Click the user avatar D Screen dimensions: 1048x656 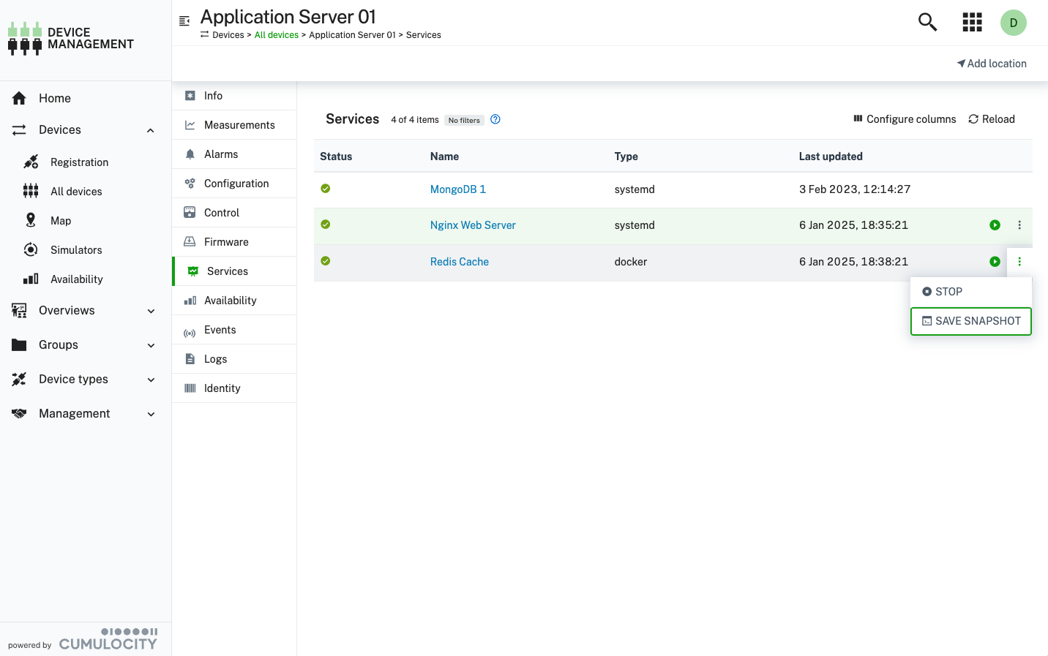pos(1013,23)
